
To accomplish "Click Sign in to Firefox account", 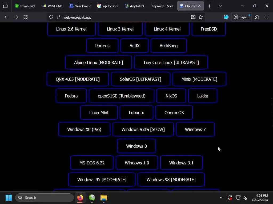I will tap(242, 17).
